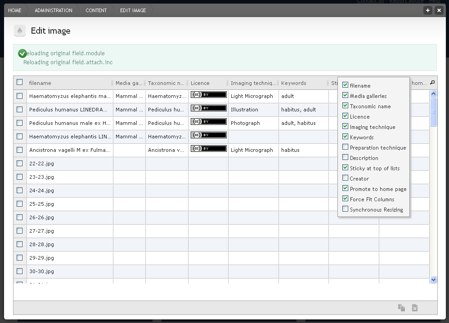Screen dimensions: 449x323
Task: Go to Home breadcrumb
Action: pyautogui.click(x=14, y=10)
